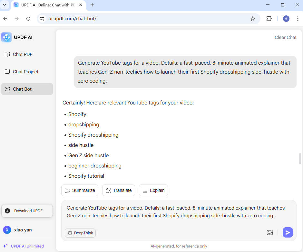The width and height of the screenshot is (303, 252).
Task: Bookmark this page with the star icon
Action: click(x=253, y=19)
